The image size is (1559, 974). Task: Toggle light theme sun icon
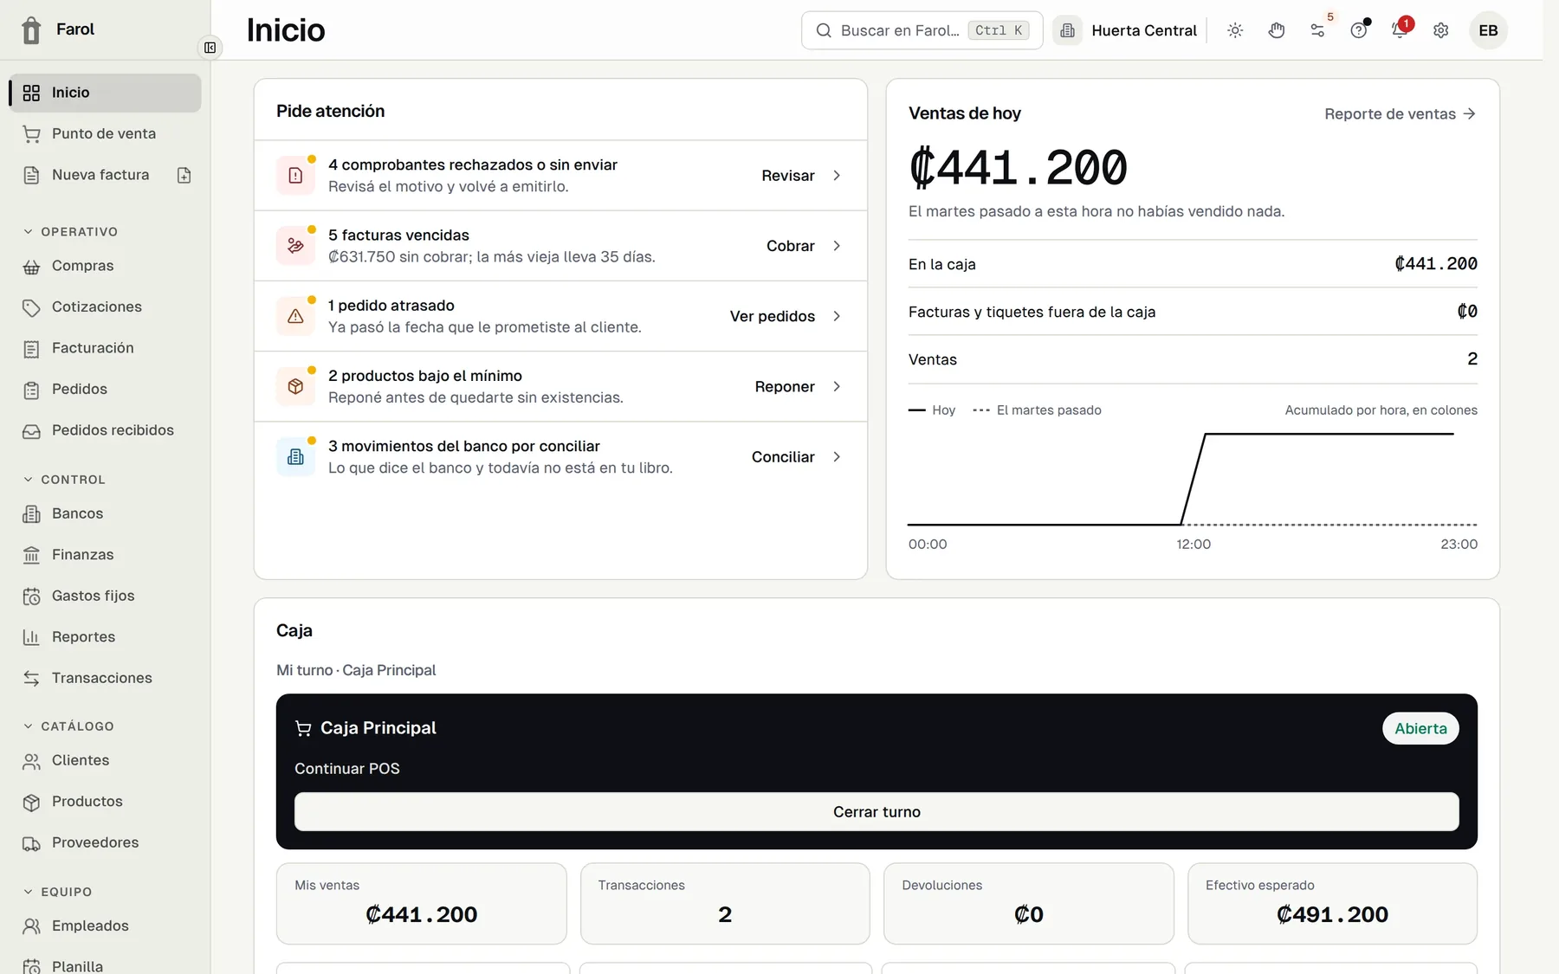(1235, 30)
